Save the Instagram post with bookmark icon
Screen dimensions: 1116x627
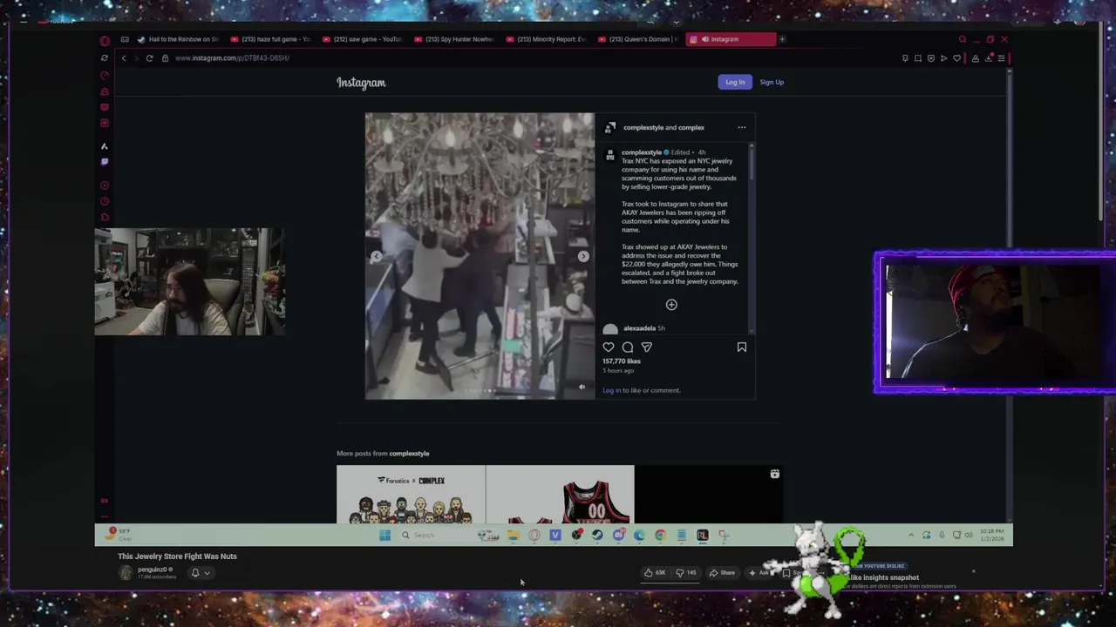pyautogui.click(x=742, y=347)
